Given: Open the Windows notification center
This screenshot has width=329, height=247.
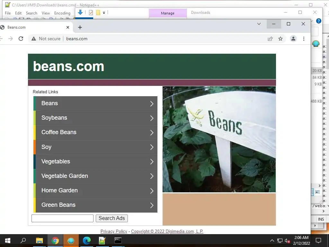Looking at the screenshot, I should (318, 241).
